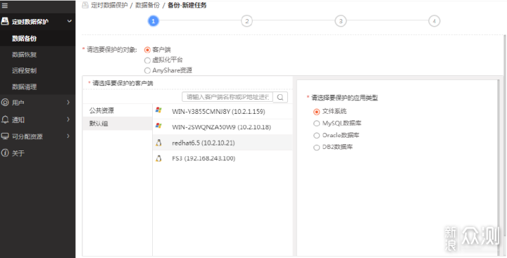Click the 关于 info icon

point(5,153)
